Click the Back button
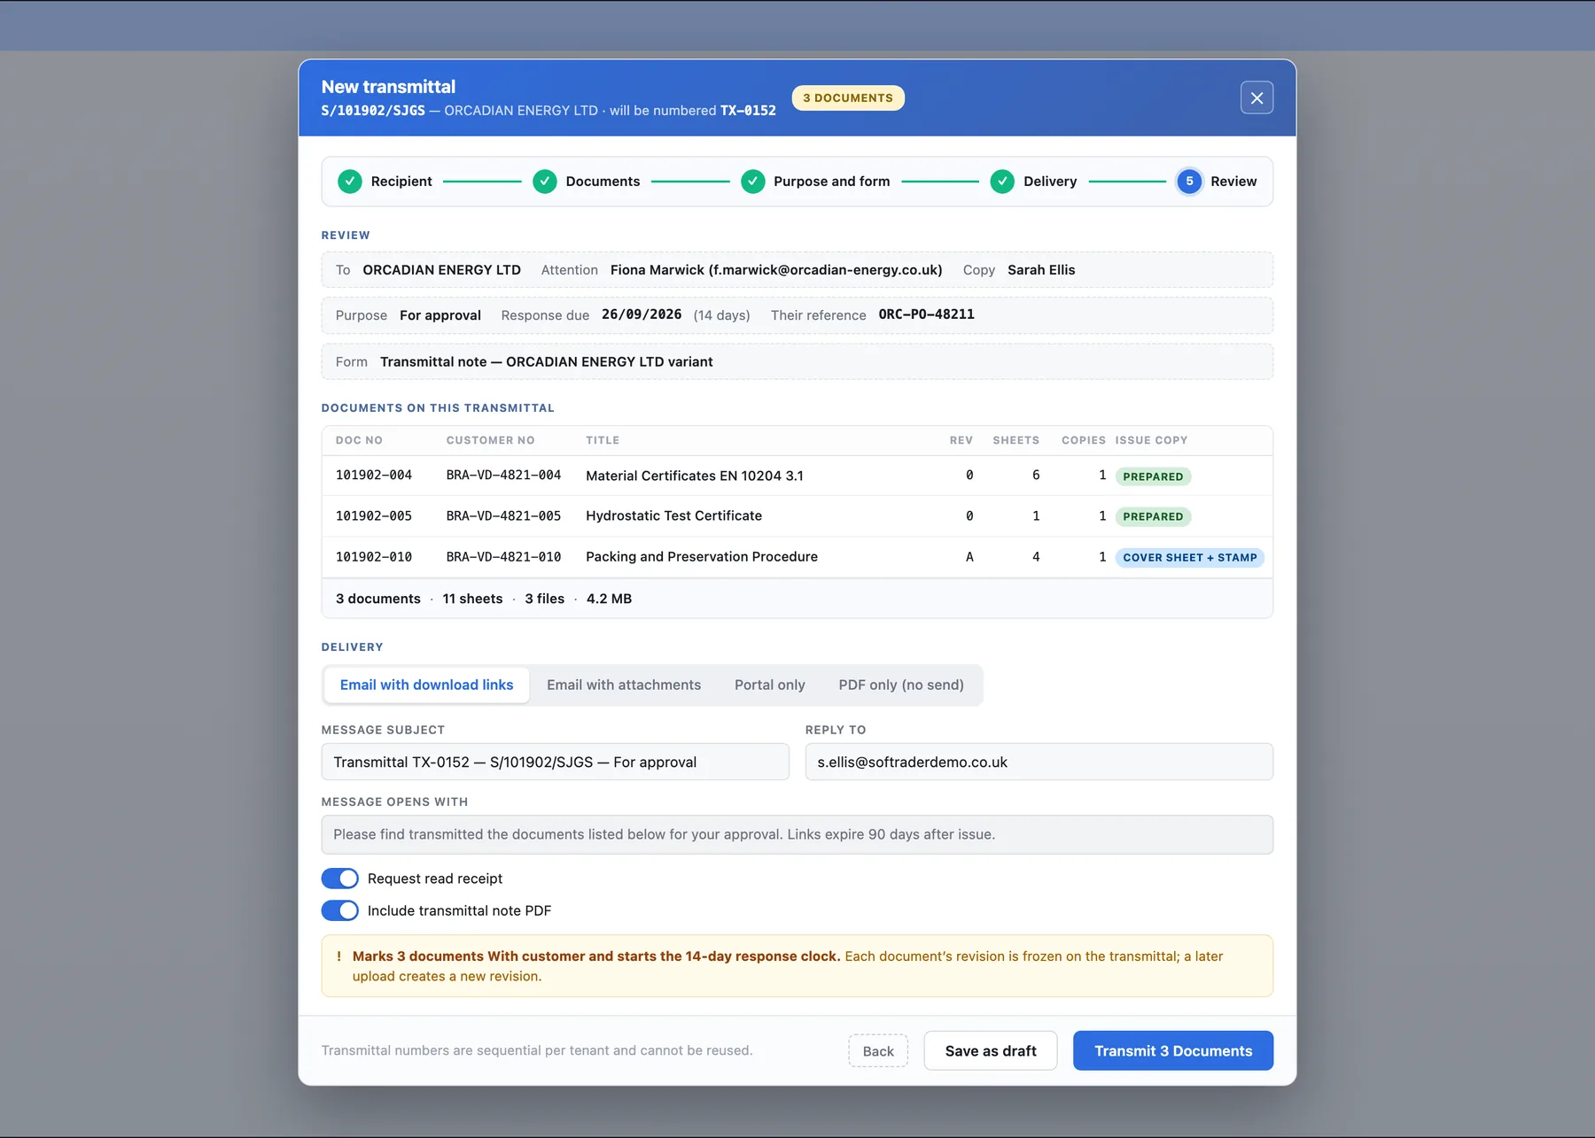1595x1138 pixels. click(878, 1051)
